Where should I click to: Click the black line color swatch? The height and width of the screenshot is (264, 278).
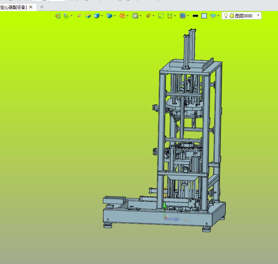tap(195, 16)
